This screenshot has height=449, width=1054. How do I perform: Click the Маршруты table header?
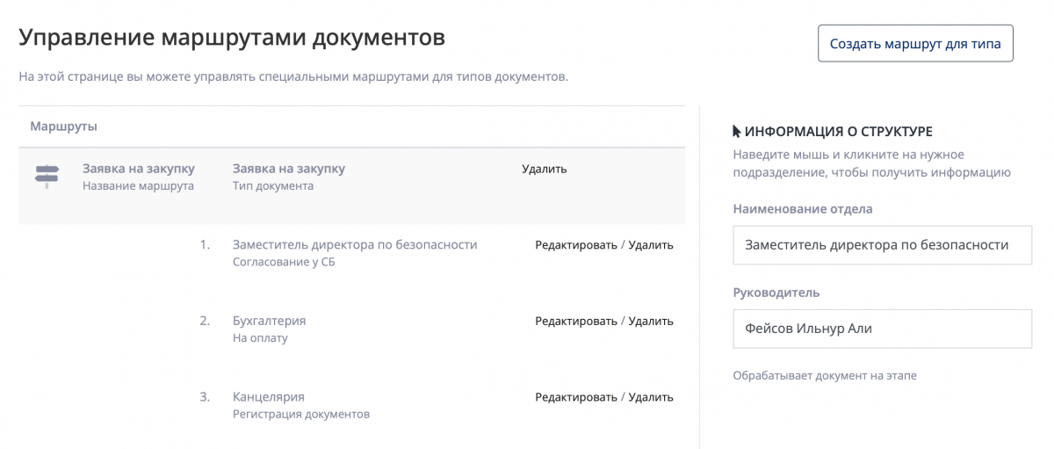click(63, 127)
